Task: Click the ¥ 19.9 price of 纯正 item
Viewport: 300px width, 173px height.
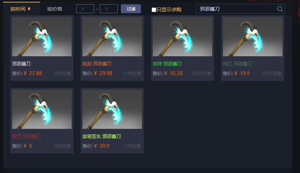Action: [x=242, y=73]
